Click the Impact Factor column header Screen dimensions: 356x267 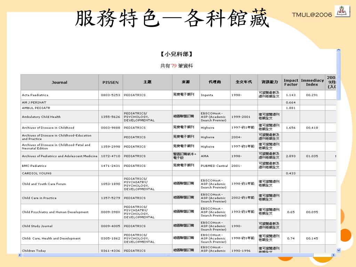tap(291, 82)
